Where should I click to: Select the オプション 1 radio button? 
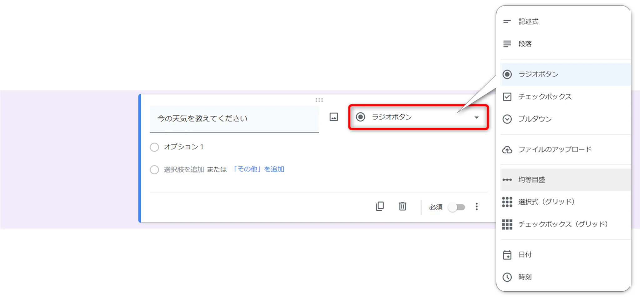click(154, 147)
